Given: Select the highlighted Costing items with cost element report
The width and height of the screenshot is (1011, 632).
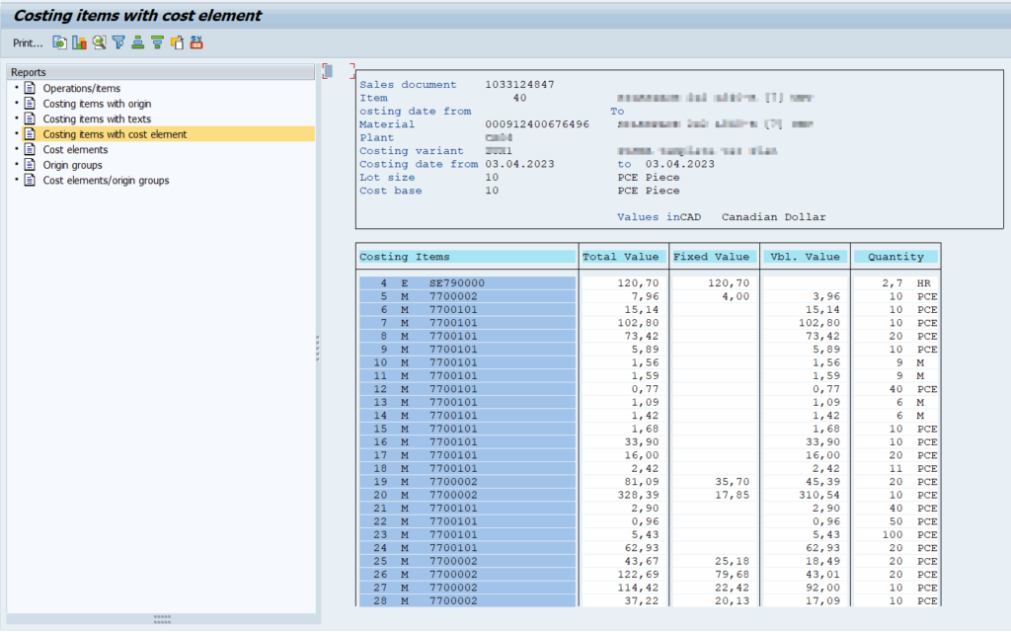Looking at the screenshot, I should (115, 134).
